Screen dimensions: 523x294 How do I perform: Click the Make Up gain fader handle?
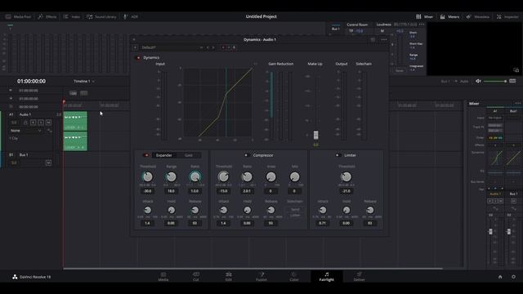315,135
